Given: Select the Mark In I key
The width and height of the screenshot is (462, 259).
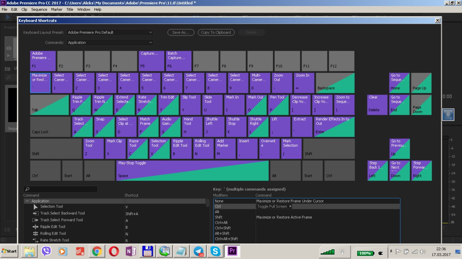Looking at the screenshot, I should click(x=235, y=105).
